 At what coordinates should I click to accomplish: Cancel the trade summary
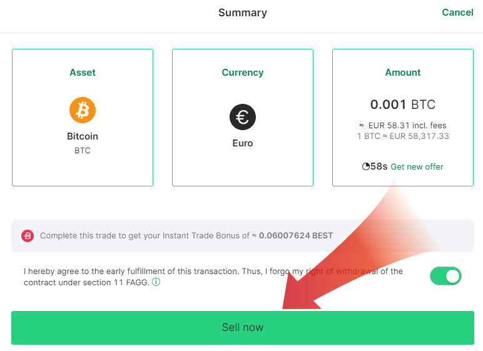[x=457, y=13]
